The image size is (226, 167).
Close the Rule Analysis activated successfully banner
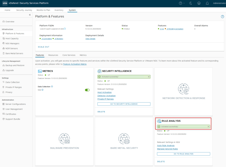(x=208, y=126)
